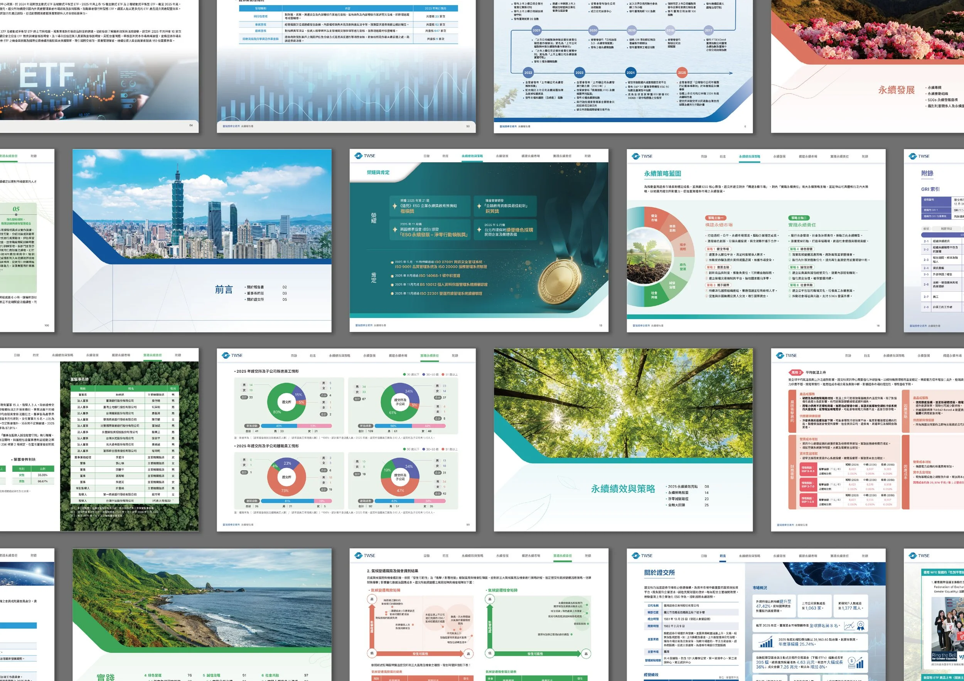Open 實踐永續責任 tab on the employee charts page

[430, 356]
